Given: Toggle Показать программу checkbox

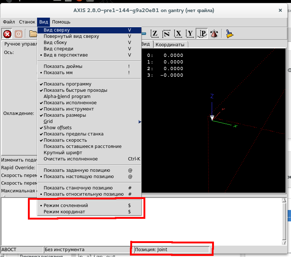Looking at the screenshot, I should click(x=89, y=84).
